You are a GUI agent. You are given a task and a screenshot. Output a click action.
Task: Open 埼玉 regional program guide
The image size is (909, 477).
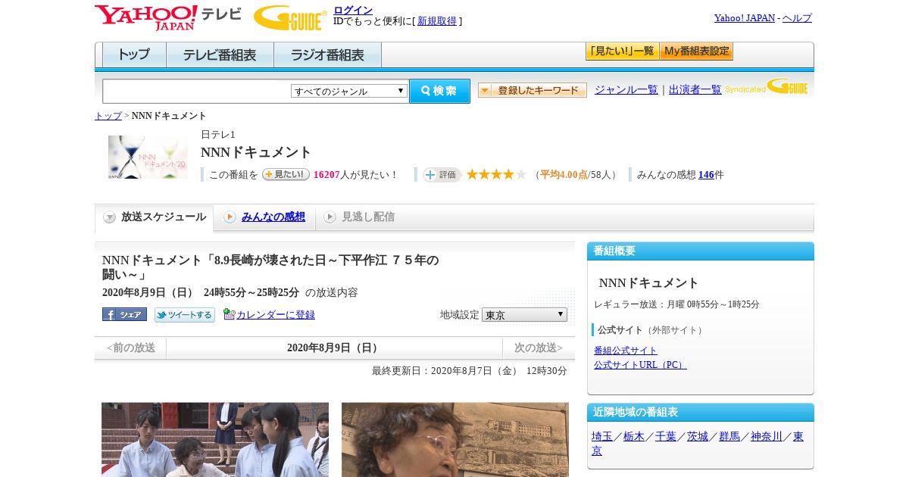[602, 436]
